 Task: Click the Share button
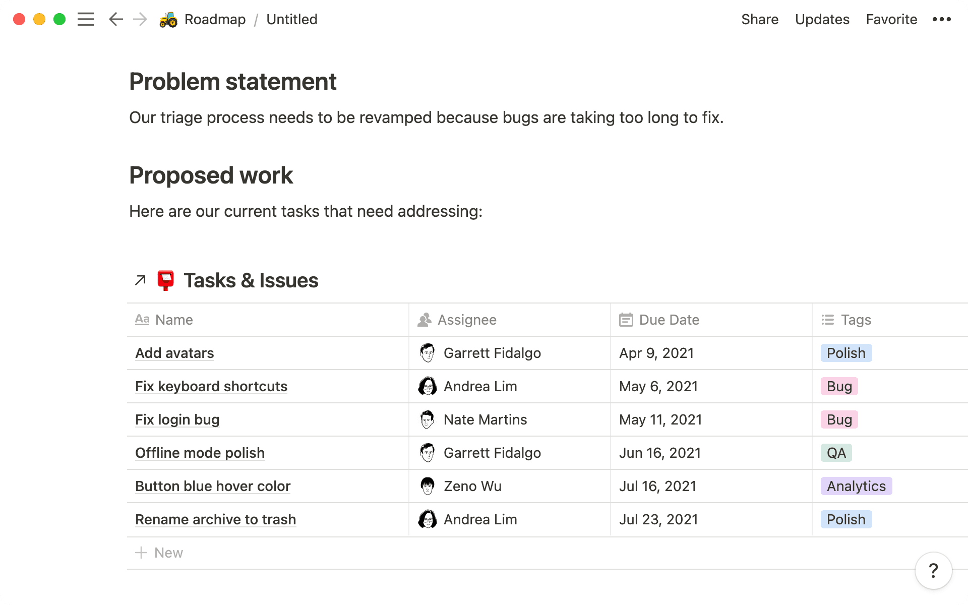[x=760, y=19]
